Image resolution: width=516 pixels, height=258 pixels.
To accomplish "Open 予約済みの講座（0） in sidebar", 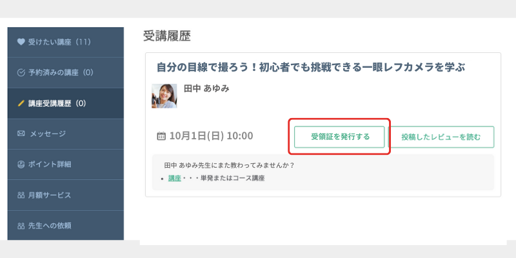I will (x=66, y=73).
